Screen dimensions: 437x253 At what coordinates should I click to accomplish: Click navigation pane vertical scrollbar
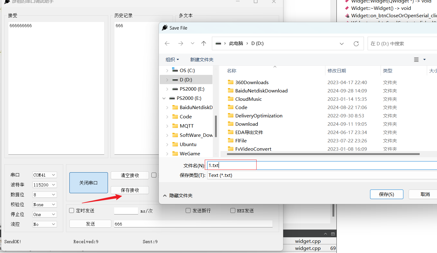pos(216,126)
